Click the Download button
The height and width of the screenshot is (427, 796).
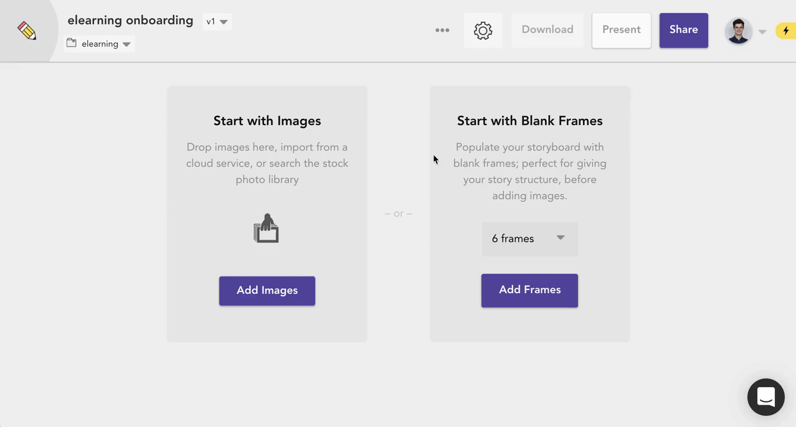click(x=547, y=29)
